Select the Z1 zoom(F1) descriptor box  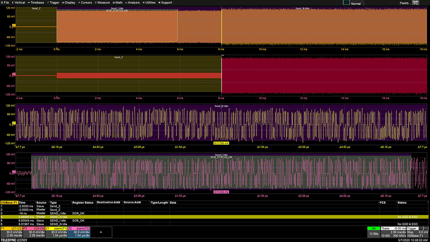[56, 232]
